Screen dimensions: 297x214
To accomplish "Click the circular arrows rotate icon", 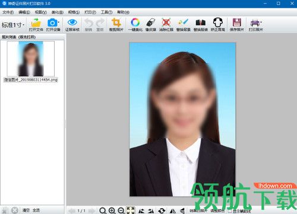I will point(162,211).
